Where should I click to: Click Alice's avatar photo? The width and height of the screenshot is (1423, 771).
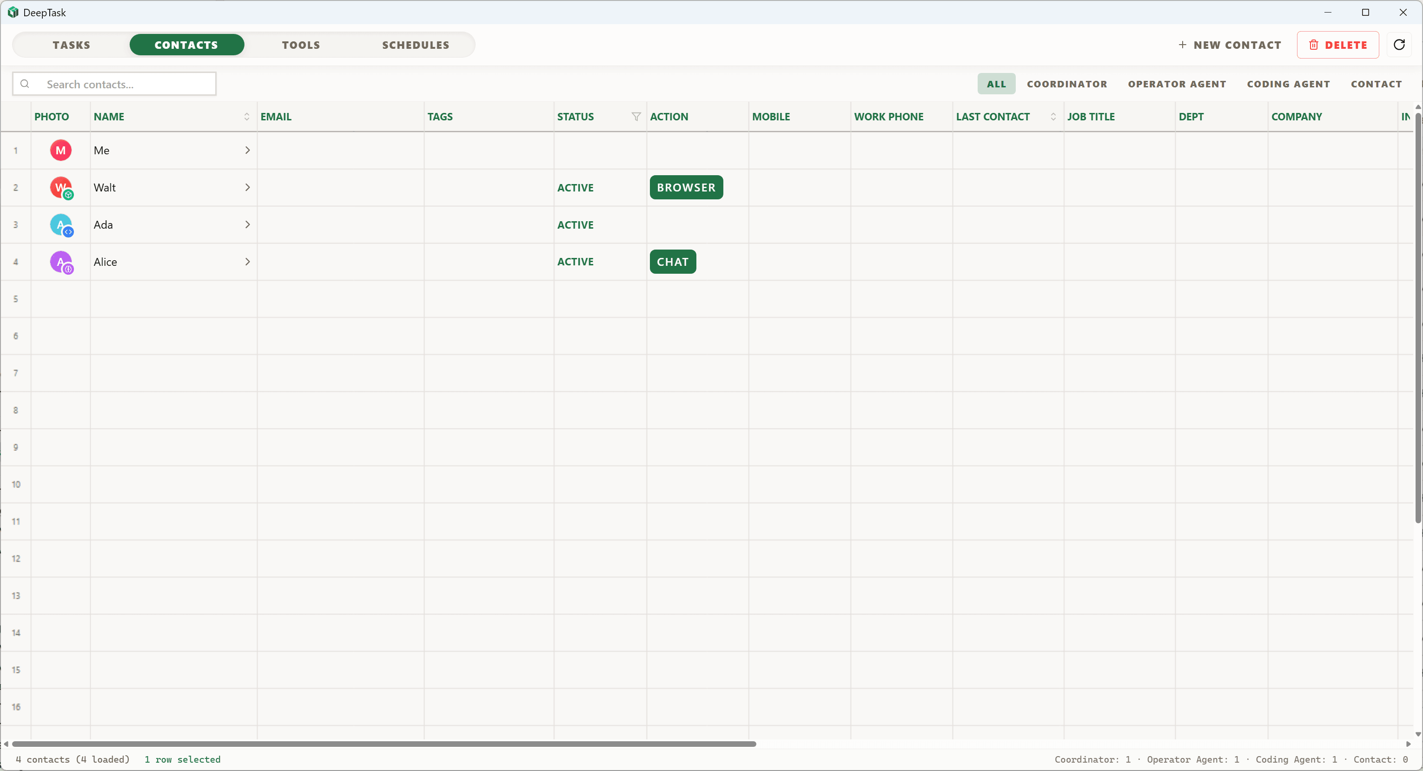click(61, 261)
